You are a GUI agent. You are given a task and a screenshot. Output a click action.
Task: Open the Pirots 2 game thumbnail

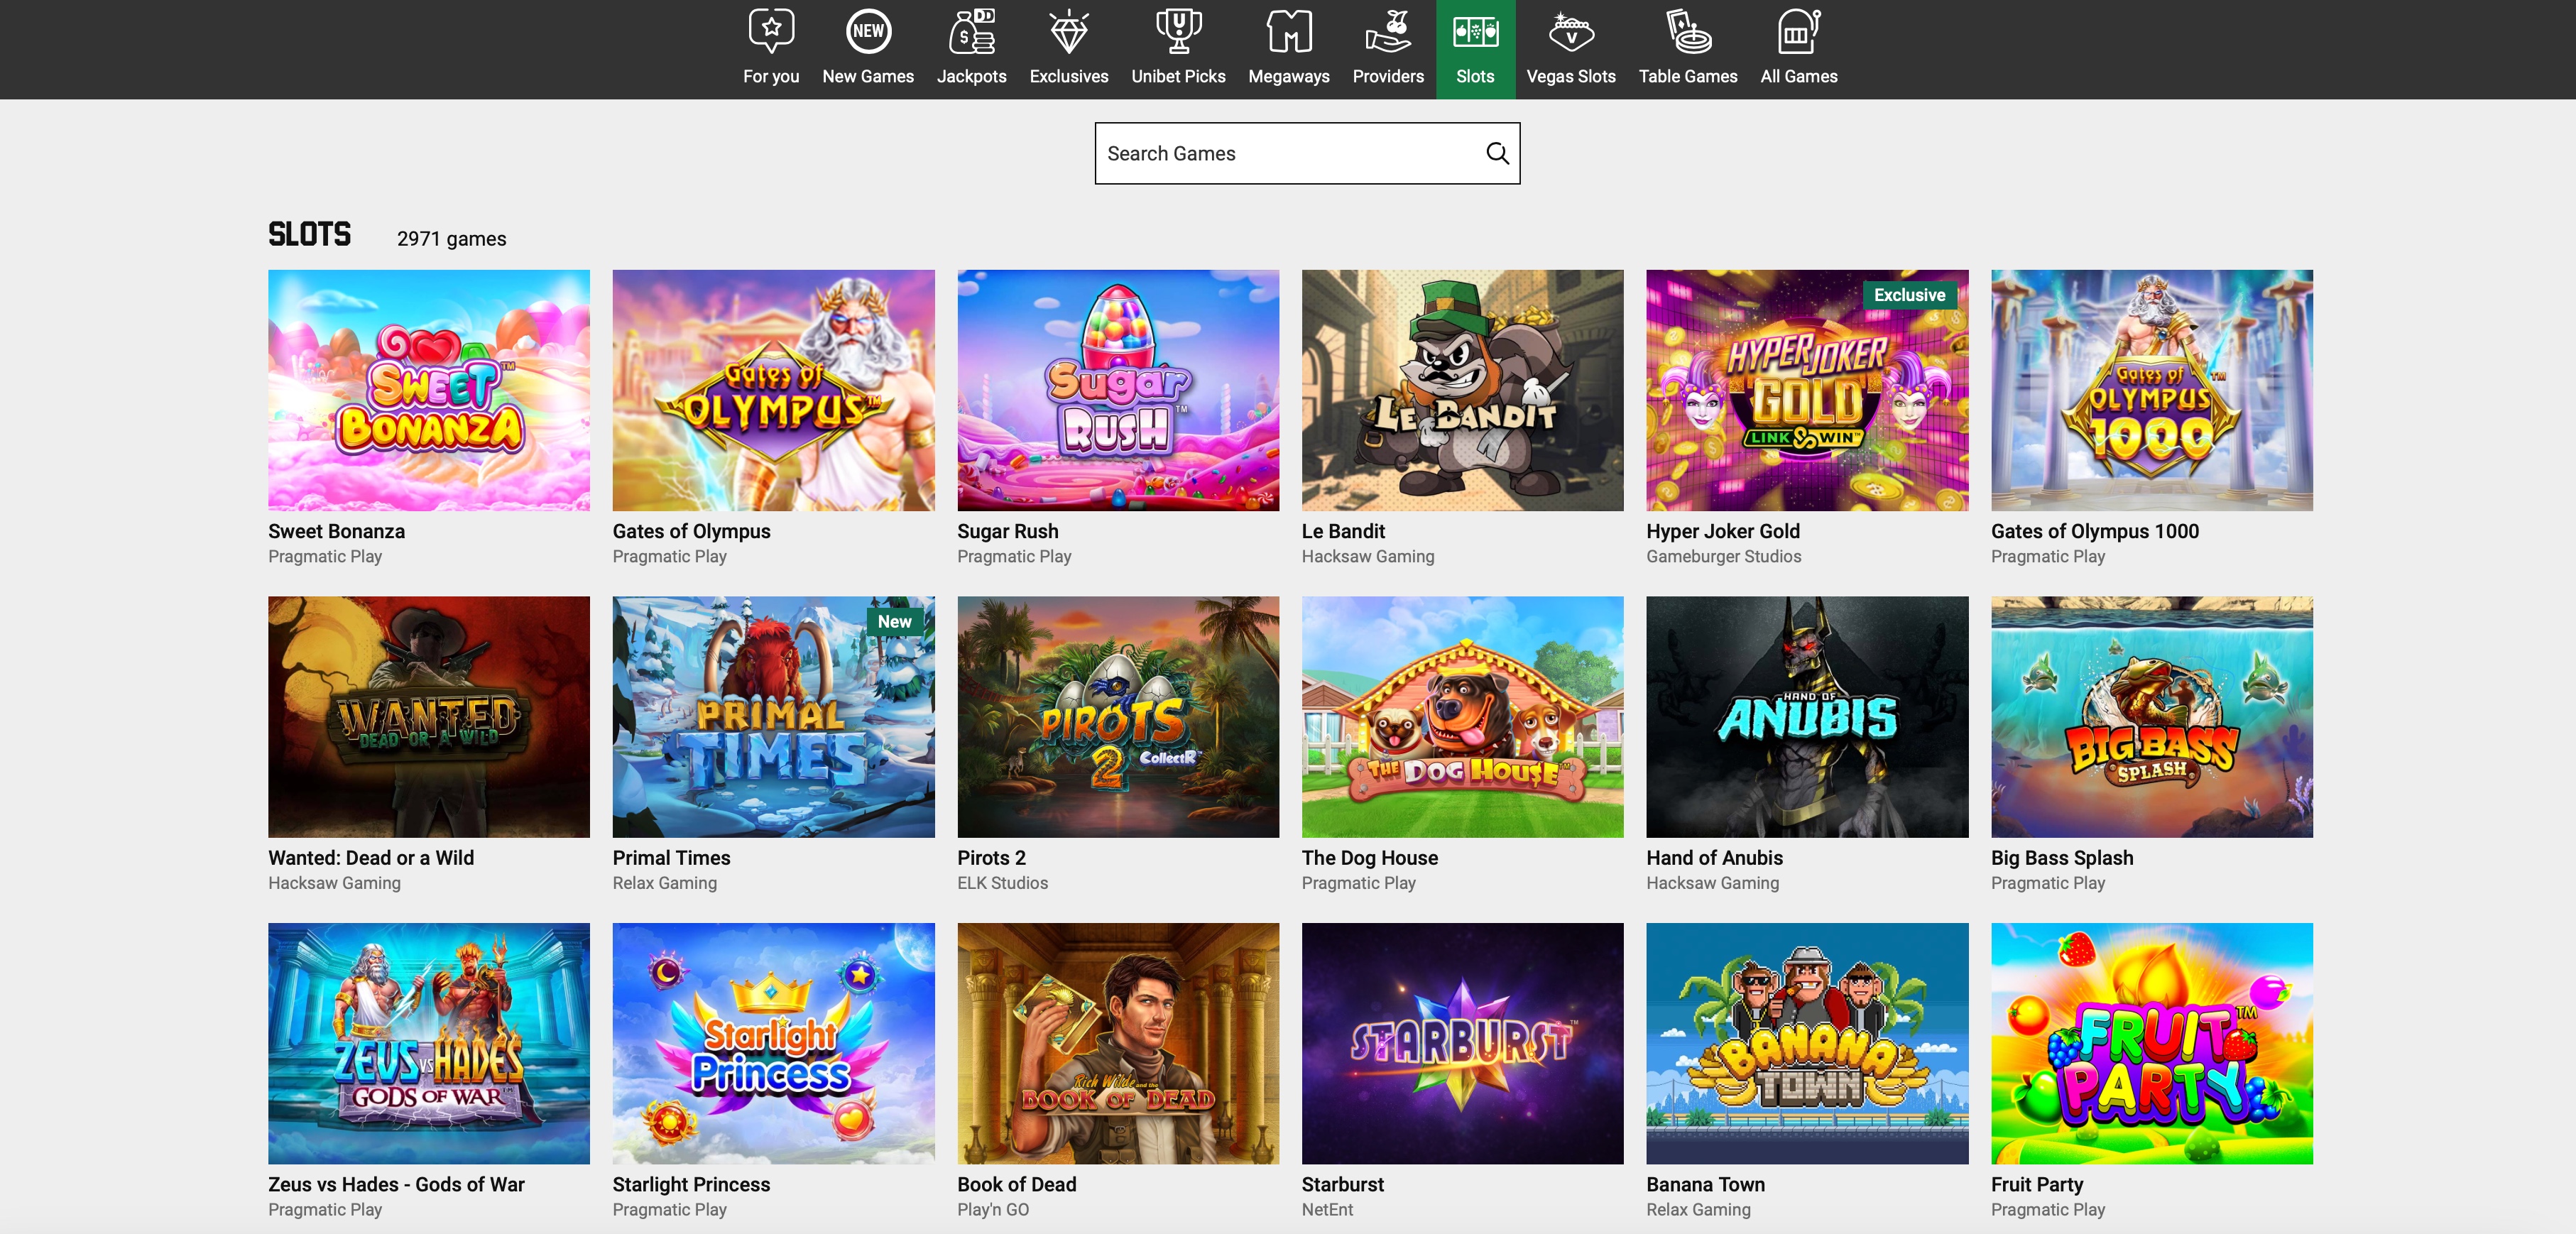click(x=1118, y=717)
